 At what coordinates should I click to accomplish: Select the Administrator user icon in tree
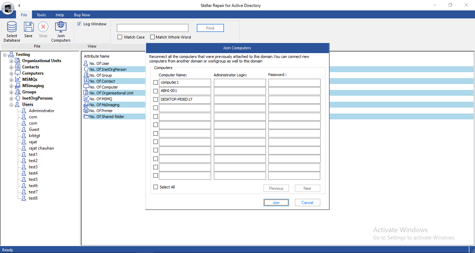[24, 111]
